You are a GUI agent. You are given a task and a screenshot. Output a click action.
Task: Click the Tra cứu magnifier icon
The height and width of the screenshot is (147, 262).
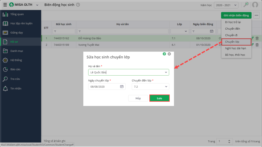tap(5, 79)
